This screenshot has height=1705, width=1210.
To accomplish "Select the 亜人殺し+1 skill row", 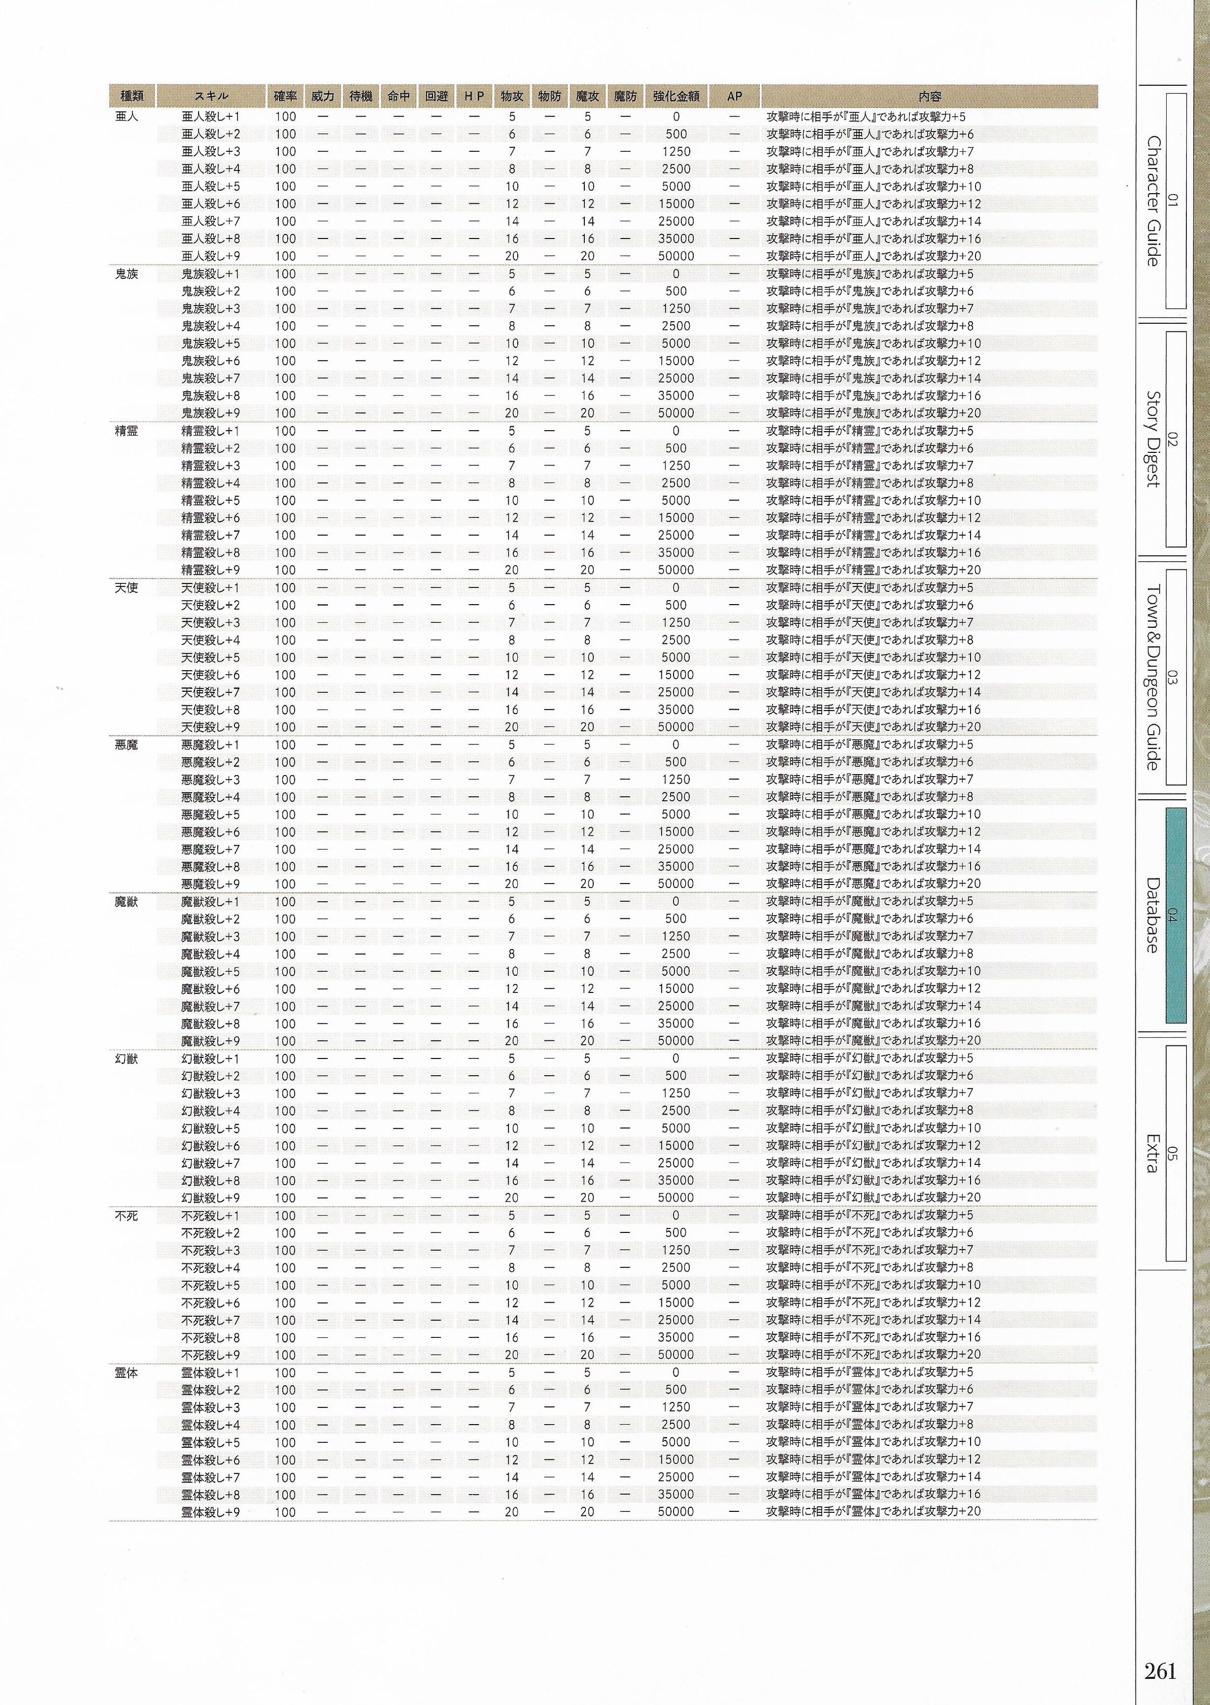I will pyautogui.click(x=603, y=117).
